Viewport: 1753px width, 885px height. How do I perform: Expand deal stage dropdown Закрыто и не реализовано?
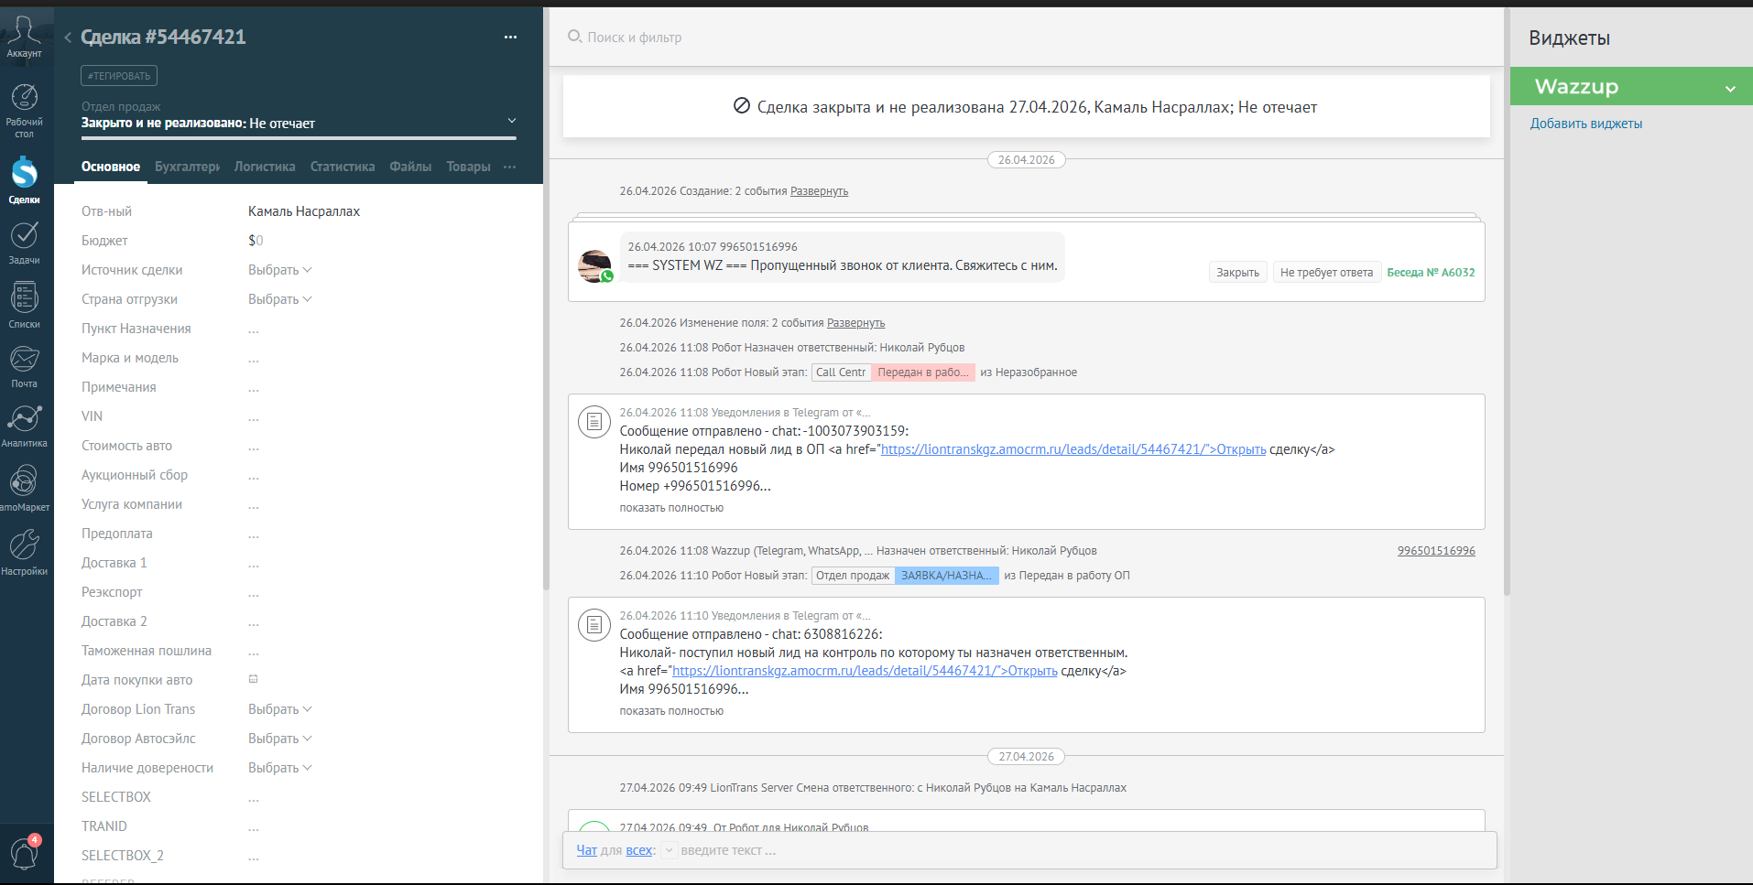[512, 121]
